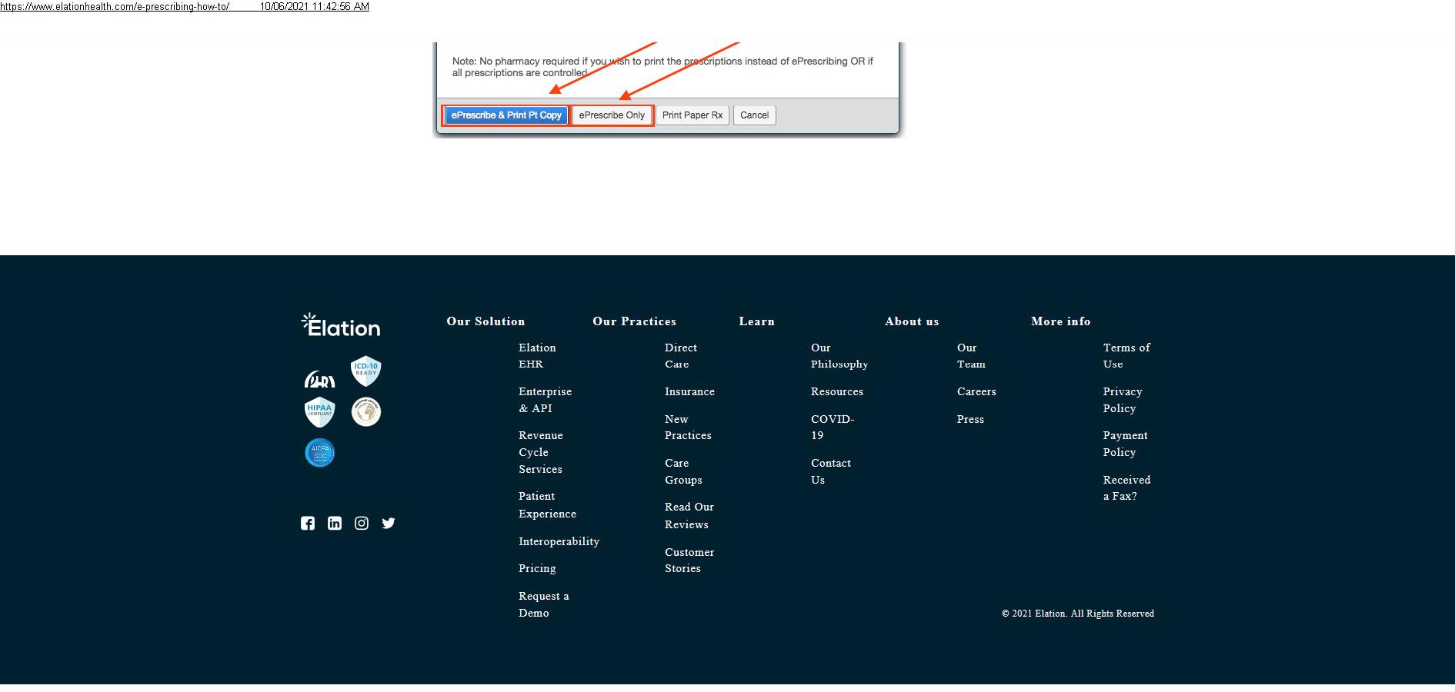Visit the COVID-19 resources link
This screenshot has height=692, width=1455.
[x=832, y=427]
